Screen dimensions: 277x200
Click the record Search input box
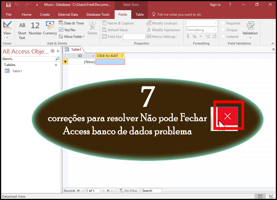pyautogui.click(x=151, y=190)
